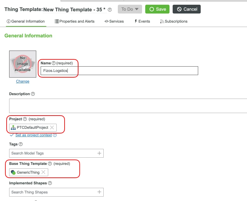Cancel editing the Thing Template
247x201 pixels.
point(187,9)
